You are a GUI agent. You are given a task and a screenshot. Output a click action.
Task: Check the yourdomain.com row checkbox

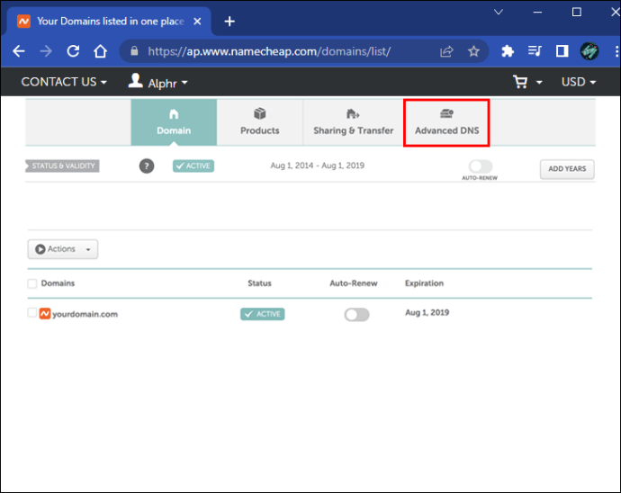[x=32, y=312]
